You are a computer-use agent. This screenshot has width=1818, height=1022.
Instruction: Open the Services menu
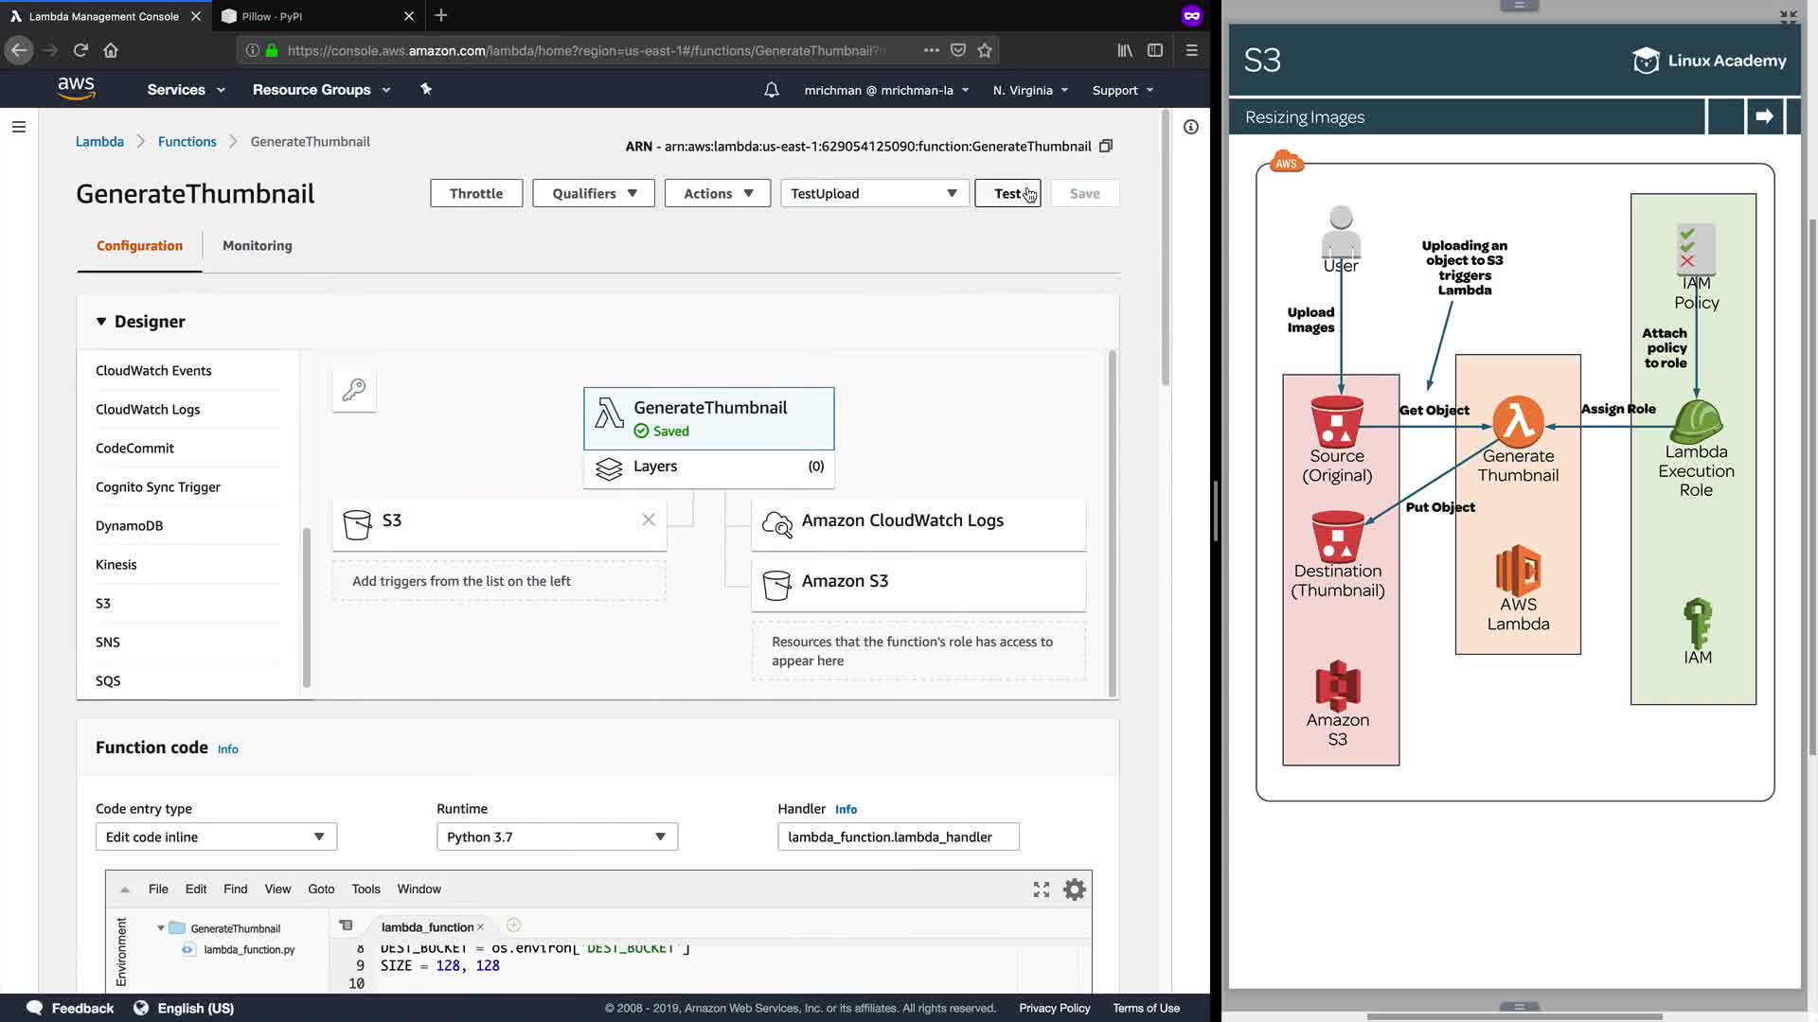[x=186, y=90]
